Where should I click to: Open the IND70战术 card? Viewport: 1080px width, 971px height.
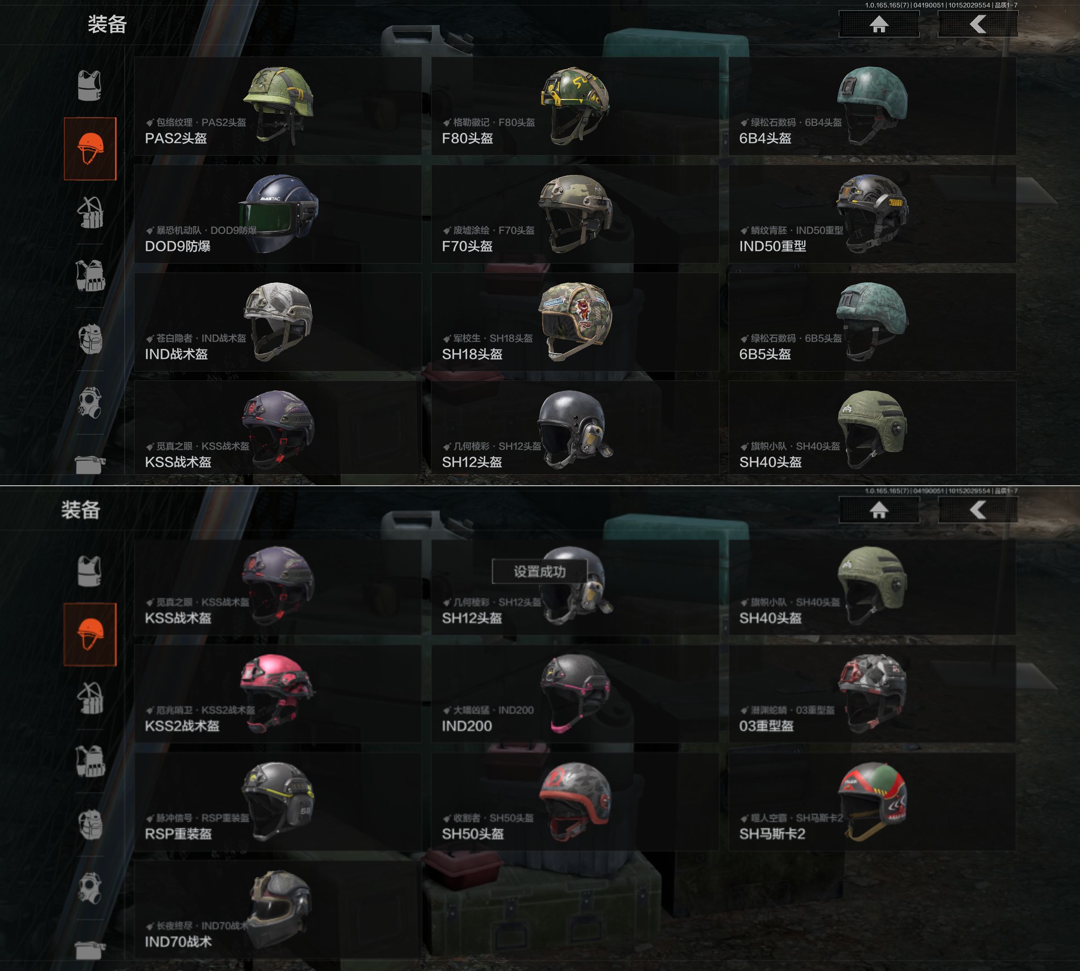pyautogui.click(x=278, y=909)
